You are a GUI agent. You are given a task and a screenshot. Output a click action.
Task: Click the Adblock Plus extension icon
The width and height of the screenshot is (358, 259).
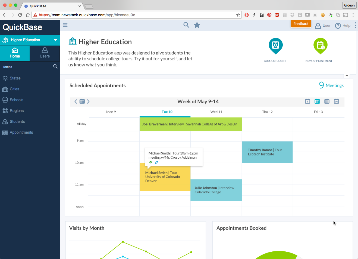pos(277,15)
